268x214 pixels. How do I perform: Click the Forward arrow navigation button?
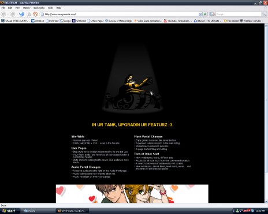pos(13,14)
